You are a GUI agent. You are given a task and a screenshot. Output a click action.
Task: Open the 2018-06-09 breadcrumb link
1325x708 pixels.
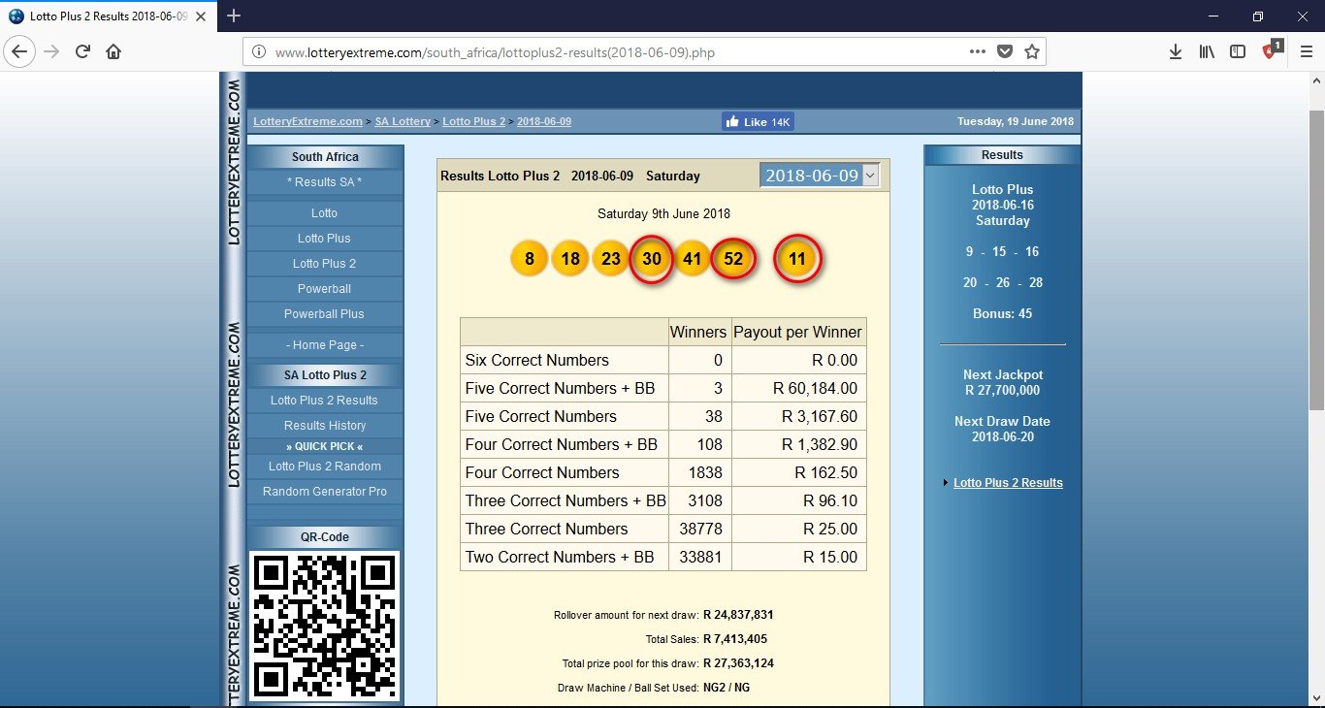(x=544, y=121)
